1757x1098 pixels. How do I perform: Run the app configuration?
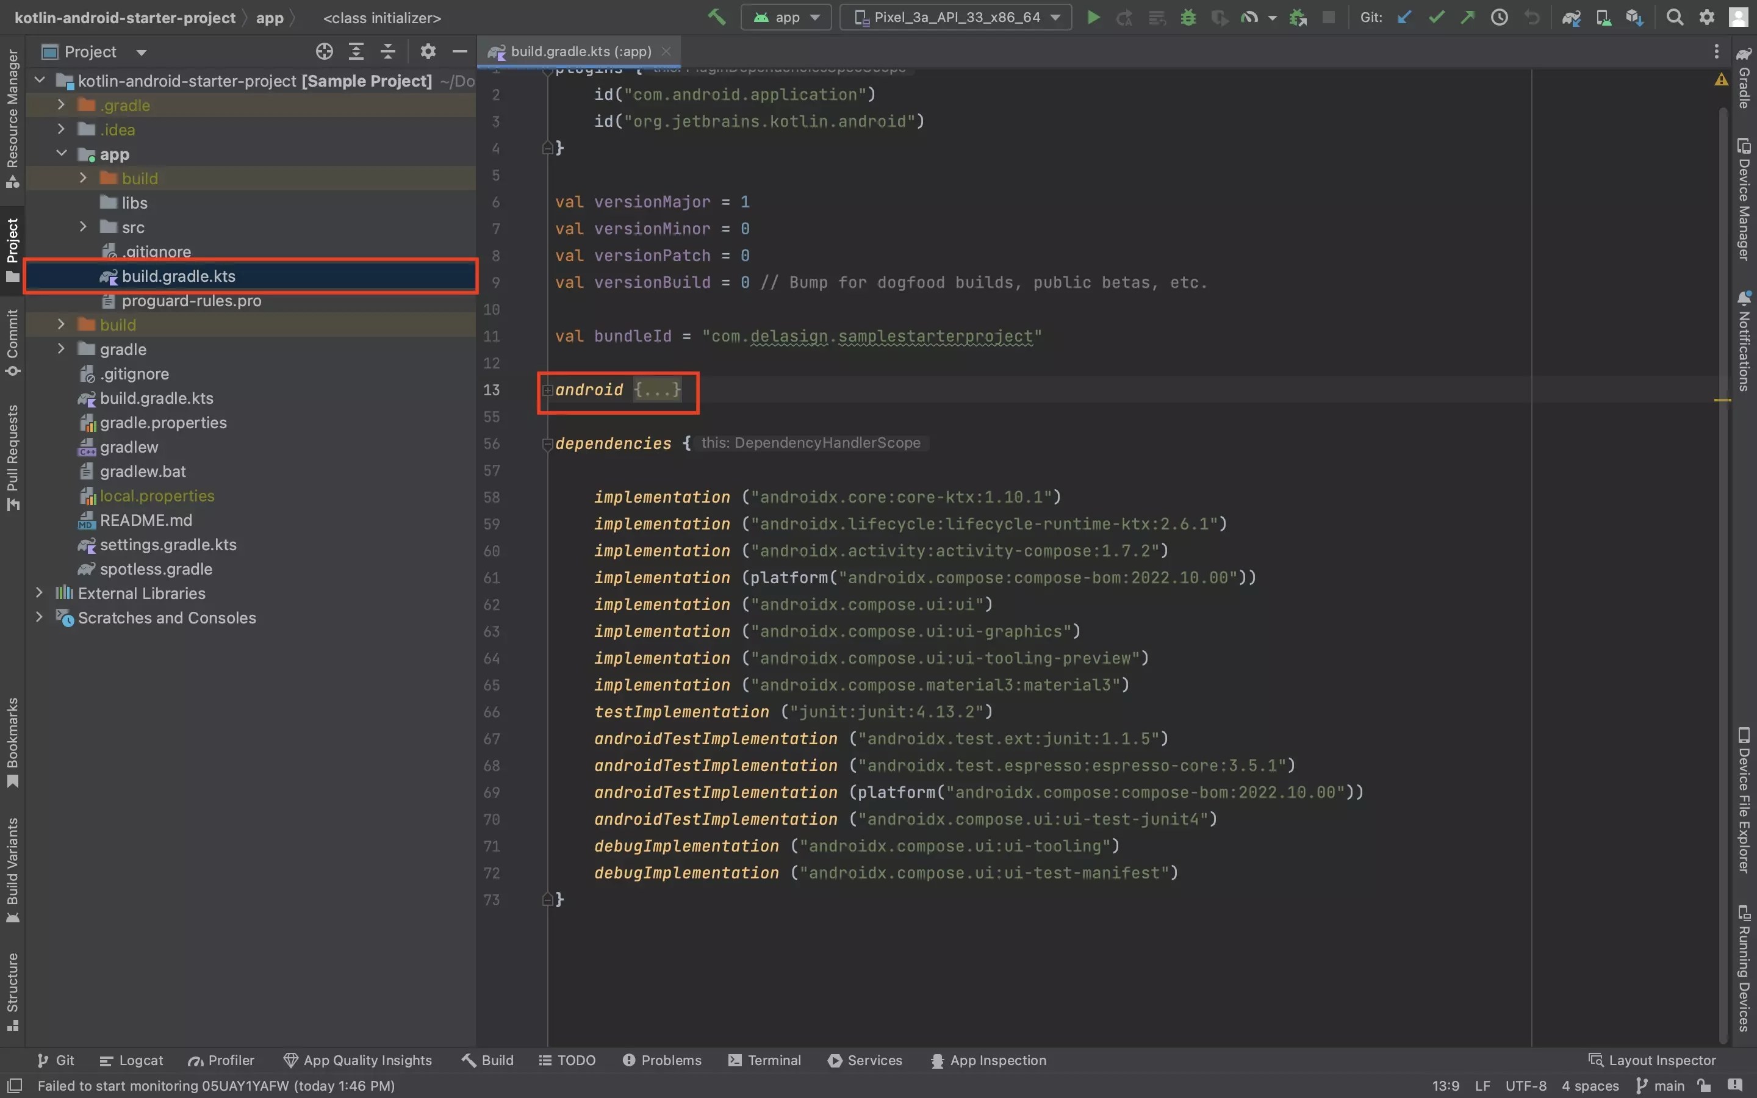[1093, 18]
